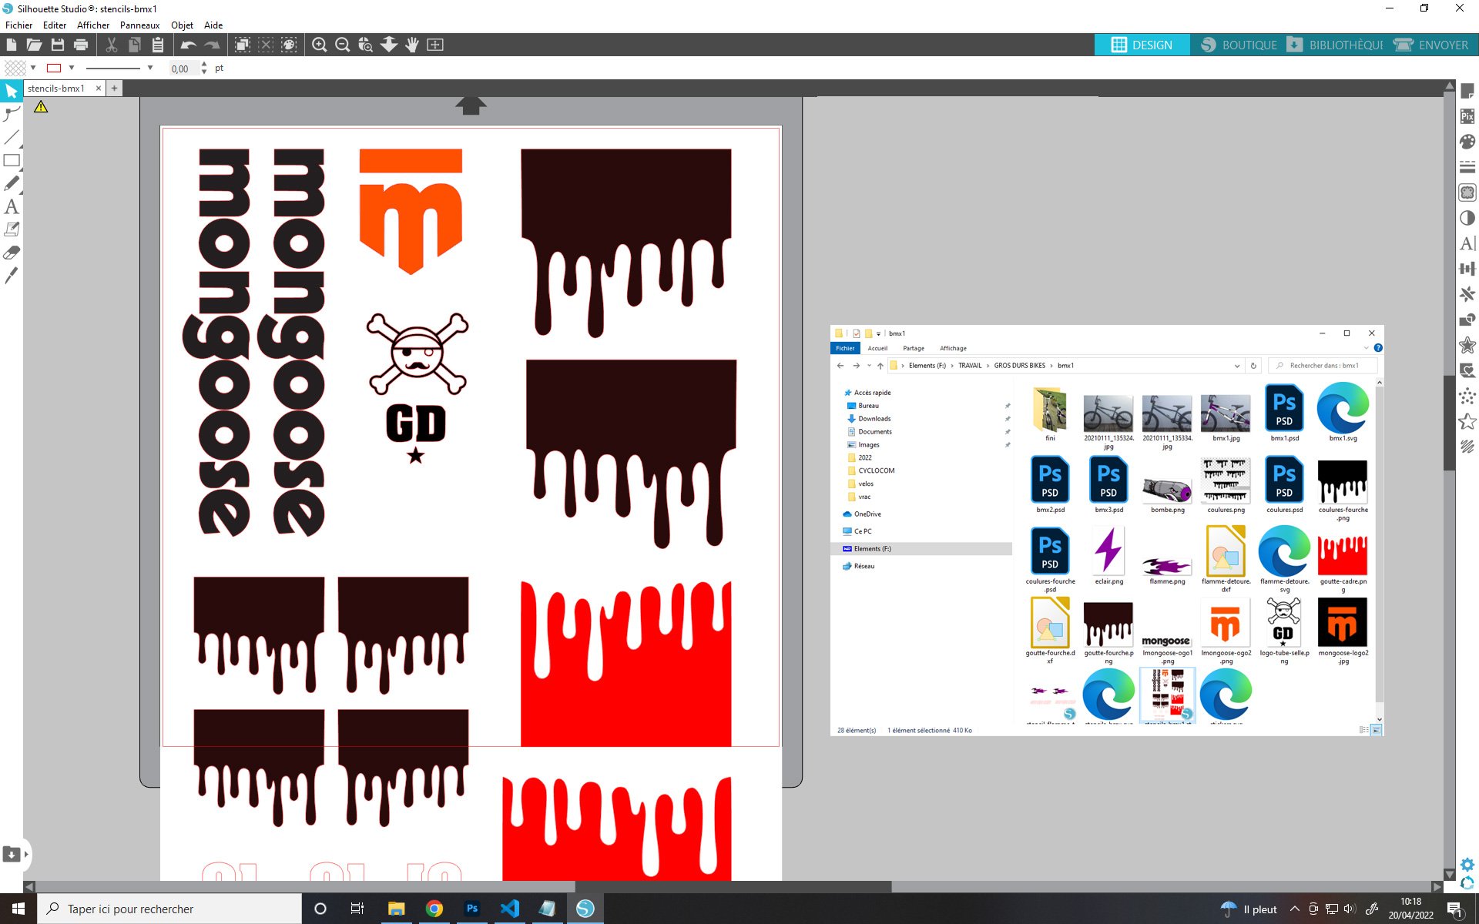
Task: Open the PixScan panel
Action: 1467,116
